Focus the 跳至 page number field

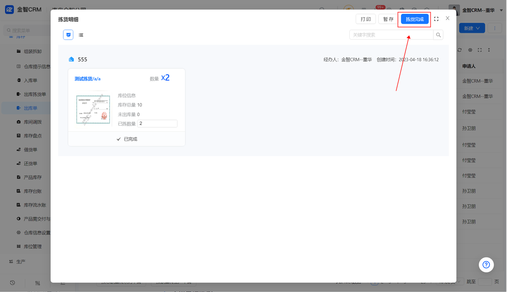point(485,282)
